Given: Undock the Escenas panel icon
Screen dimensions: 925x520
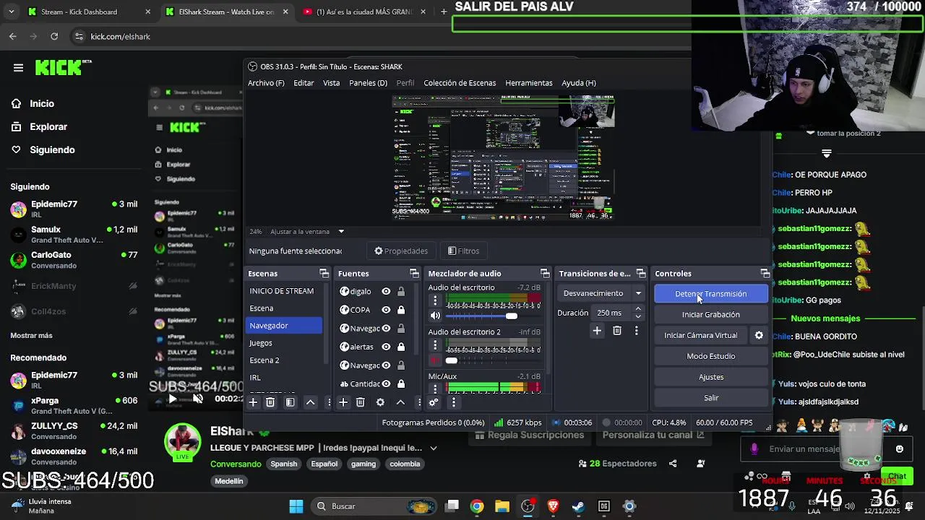Looking at the screenshot, I should 324,273.
